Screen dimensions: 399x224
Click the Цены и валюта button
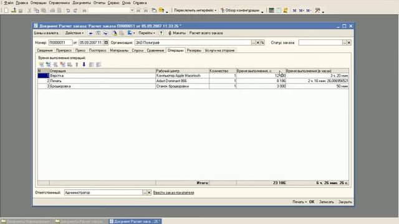(x=47, y=33)
